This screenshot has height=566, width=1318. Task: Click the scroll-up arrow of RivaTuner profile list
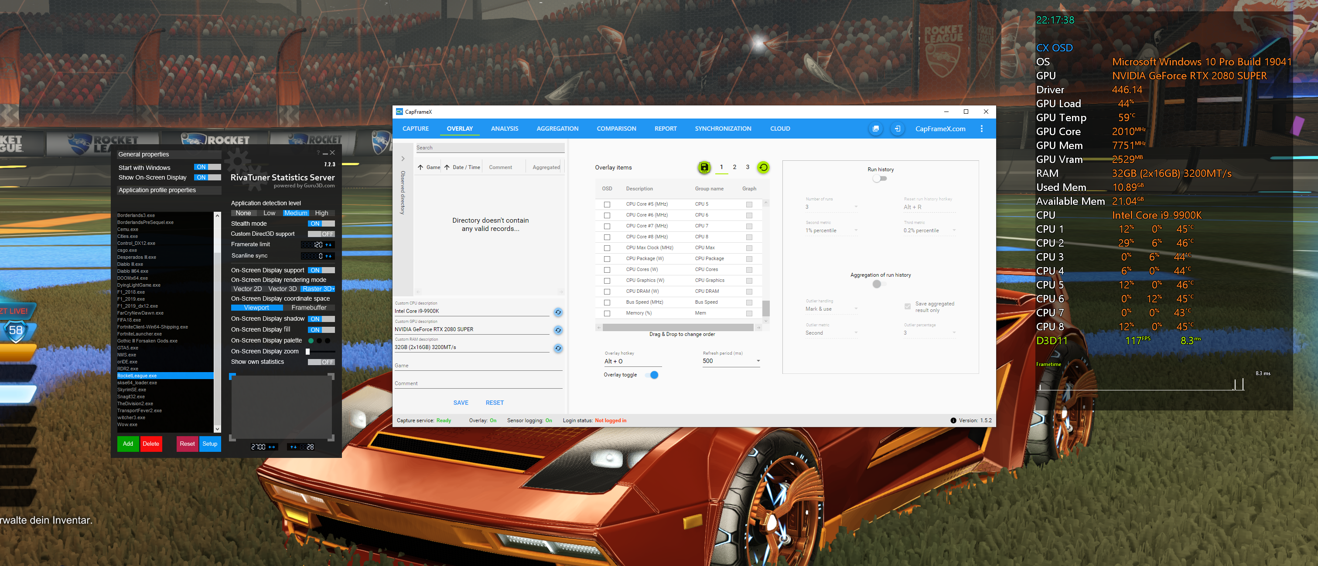pyautogui.click(x=218, y=216)
